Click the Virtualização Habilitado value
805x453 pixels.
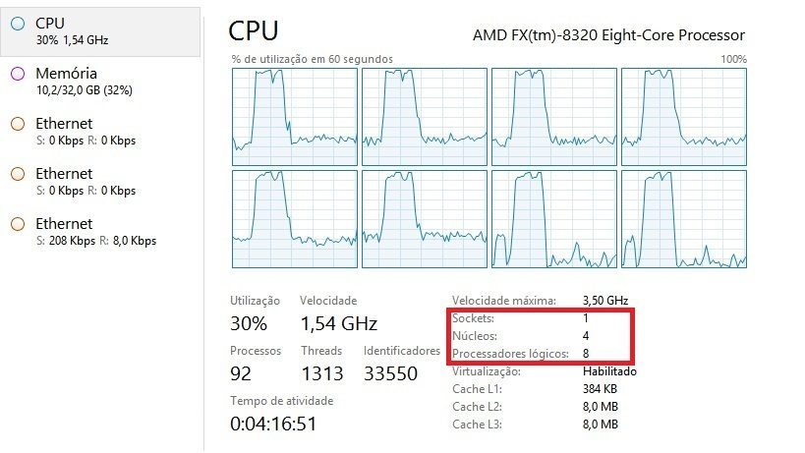609,370
